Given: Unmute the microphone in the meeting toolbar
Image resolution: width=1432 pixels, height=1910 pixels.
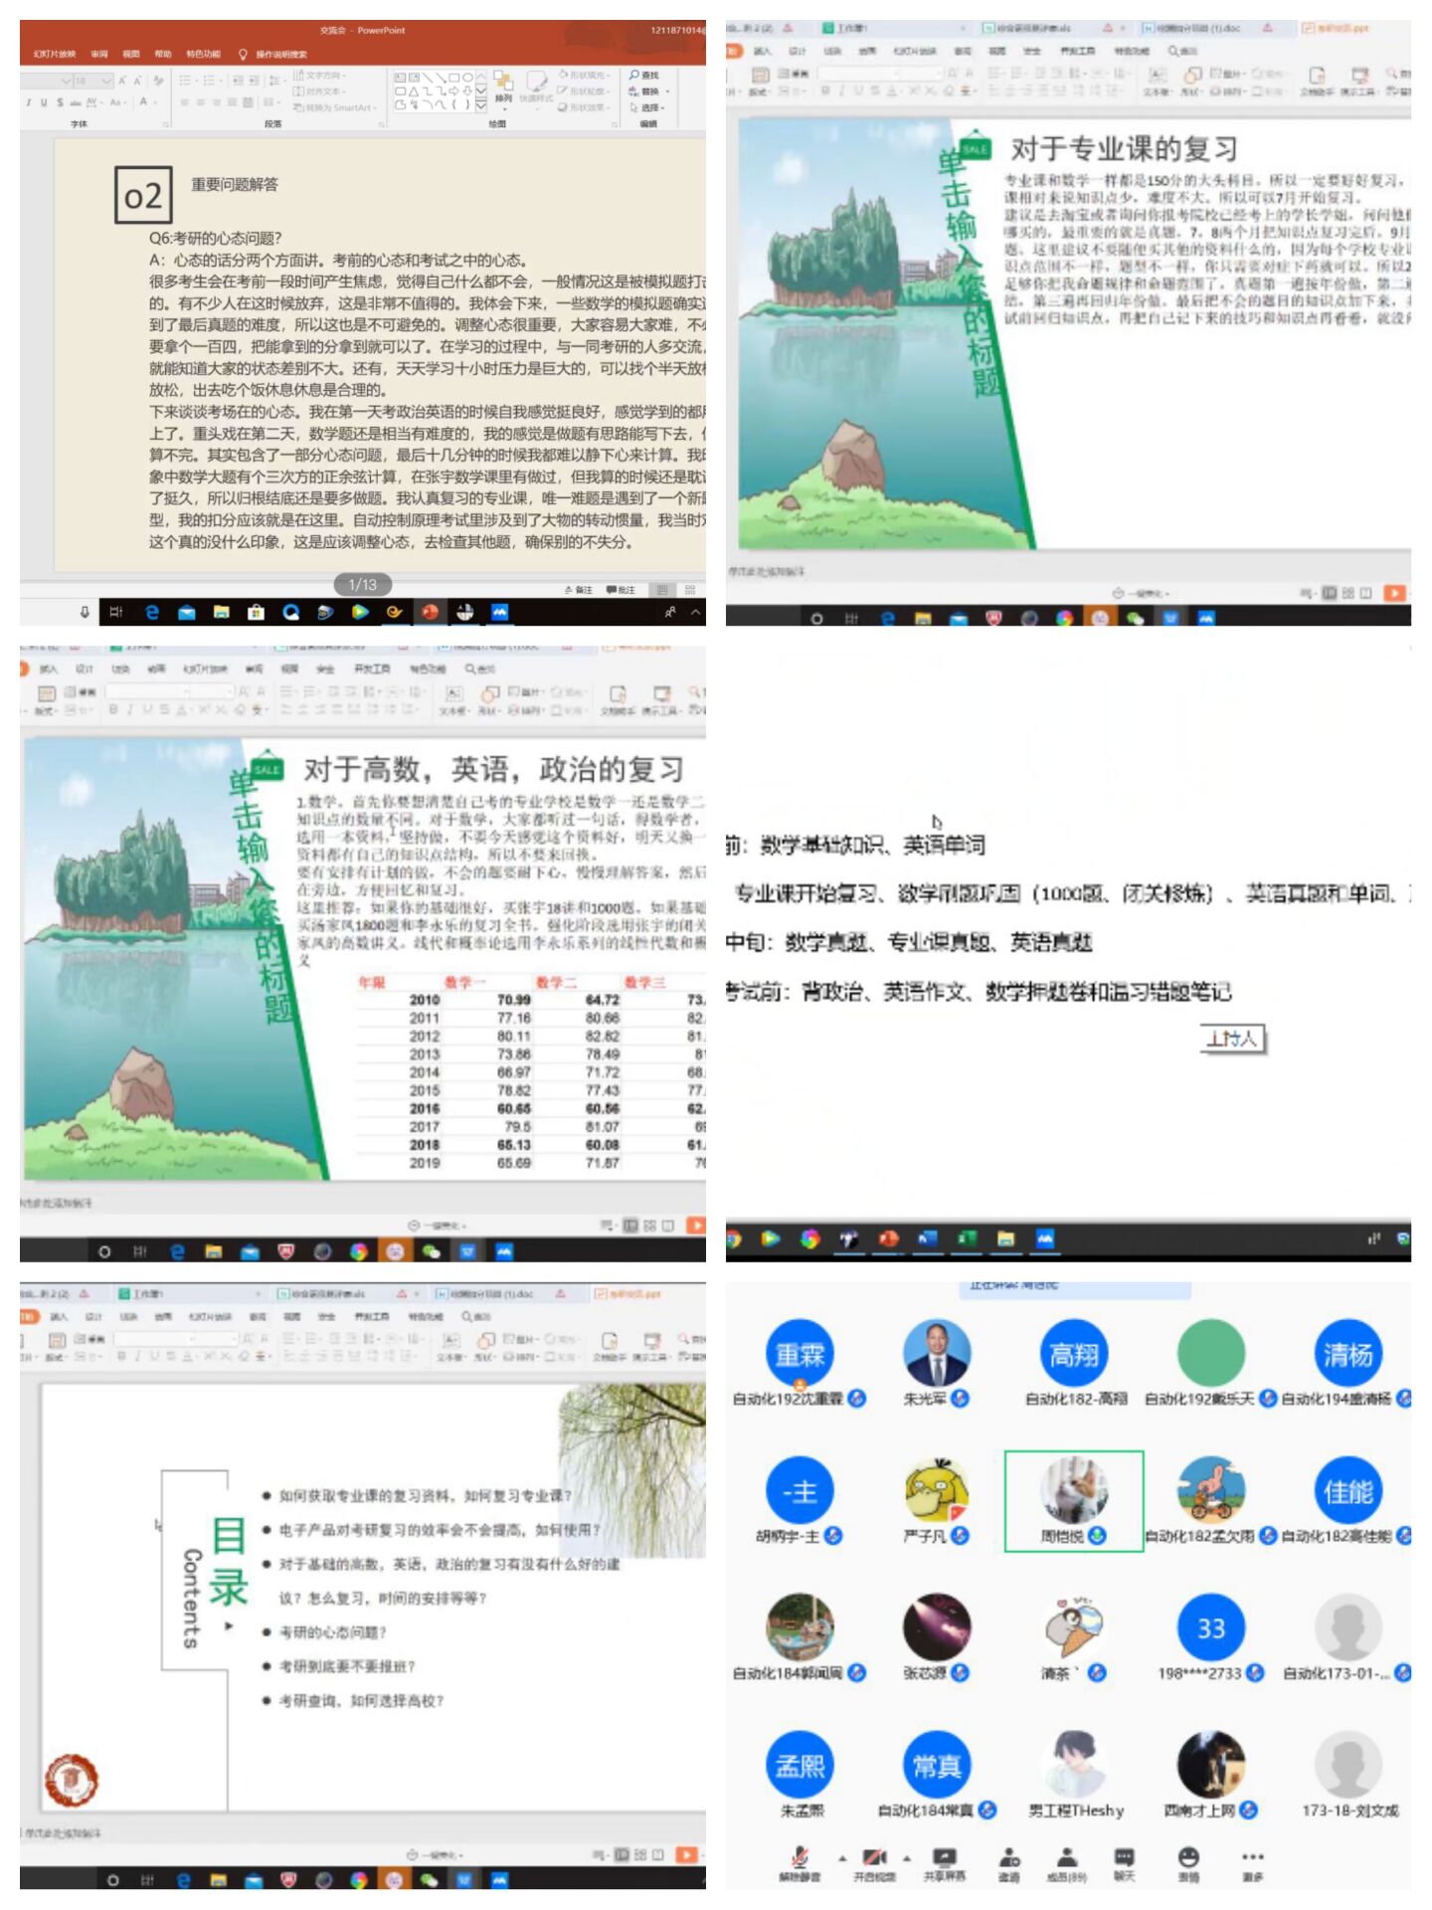Looking at the screenshot, I should (799, 1858).
